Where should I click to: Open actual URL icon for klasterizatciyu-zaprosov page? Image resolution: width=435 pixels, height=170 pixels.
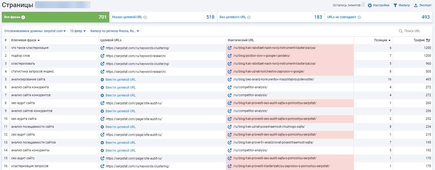click(230, 166)
